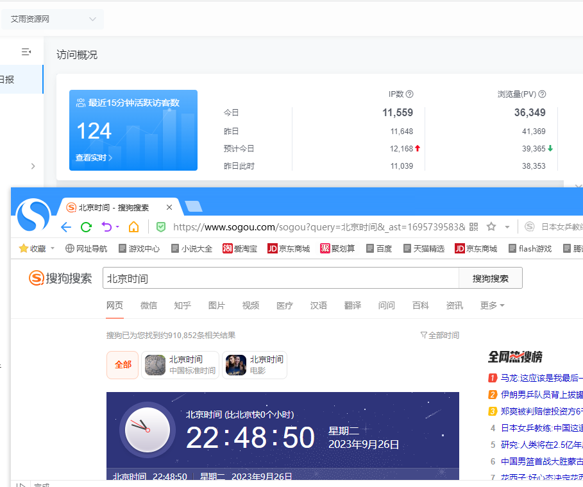Viewport: 583px width, 487px height.
Task: Switch to the 问问 search tab
Action: pyautogui.click(x=387, y=305)
